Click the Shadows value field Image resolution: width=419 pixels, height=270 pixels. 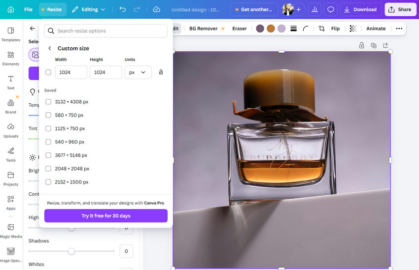tap(126, 251)
